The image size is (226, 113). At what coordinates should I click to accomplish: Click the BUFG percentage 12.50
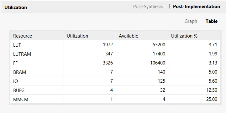212,90
